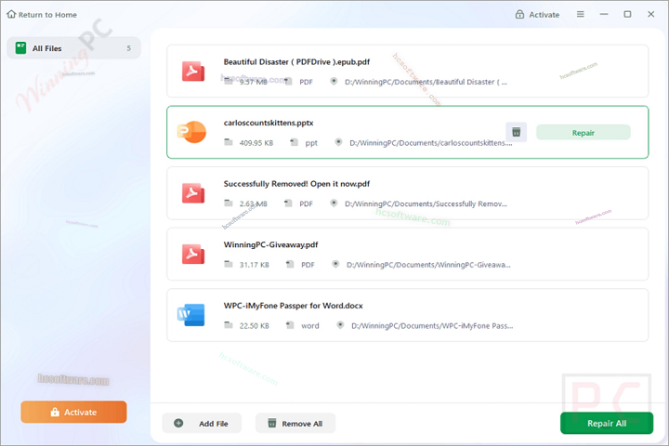Image resolution: width=669 pixels, height=446 pixels.
Task: Select the All Files category tab
Action: click(73, 47)
